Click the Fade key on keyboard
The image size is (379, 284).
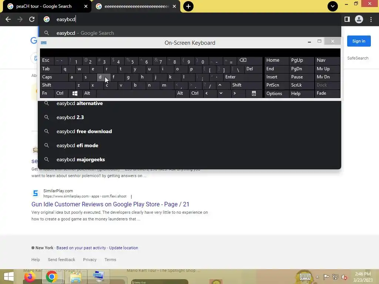click(x=328, y=93)
